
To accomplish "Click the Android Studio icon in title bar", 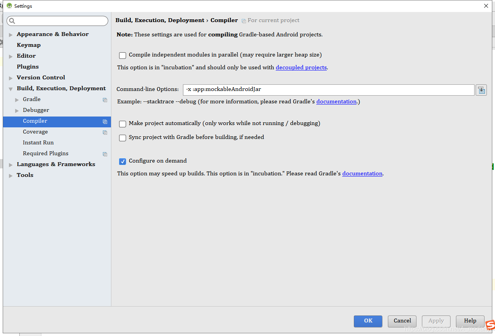I will [9, 6].
